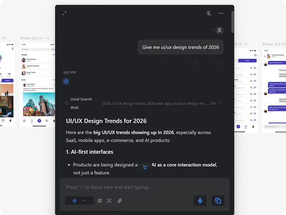
Task: Click the blue scroll-to-bottom double chevron
Action: coord(145,167)
